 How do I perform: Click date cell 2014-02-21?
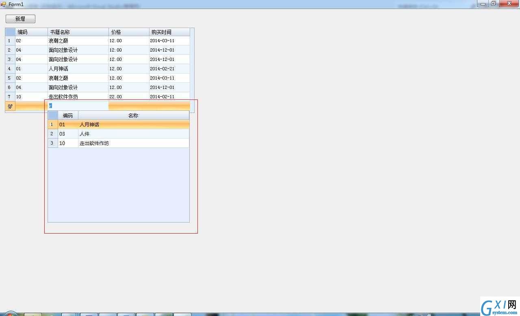[169, 69]
